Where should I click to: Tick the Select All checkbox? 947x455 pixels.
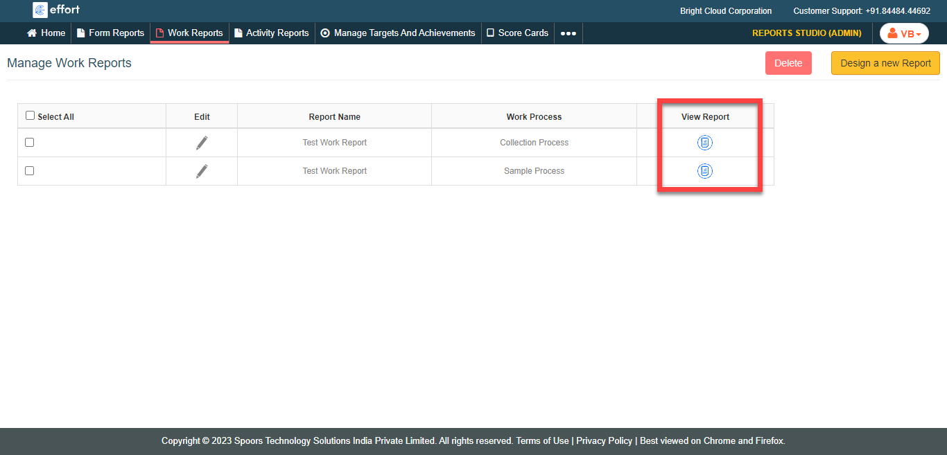[30, 116]
